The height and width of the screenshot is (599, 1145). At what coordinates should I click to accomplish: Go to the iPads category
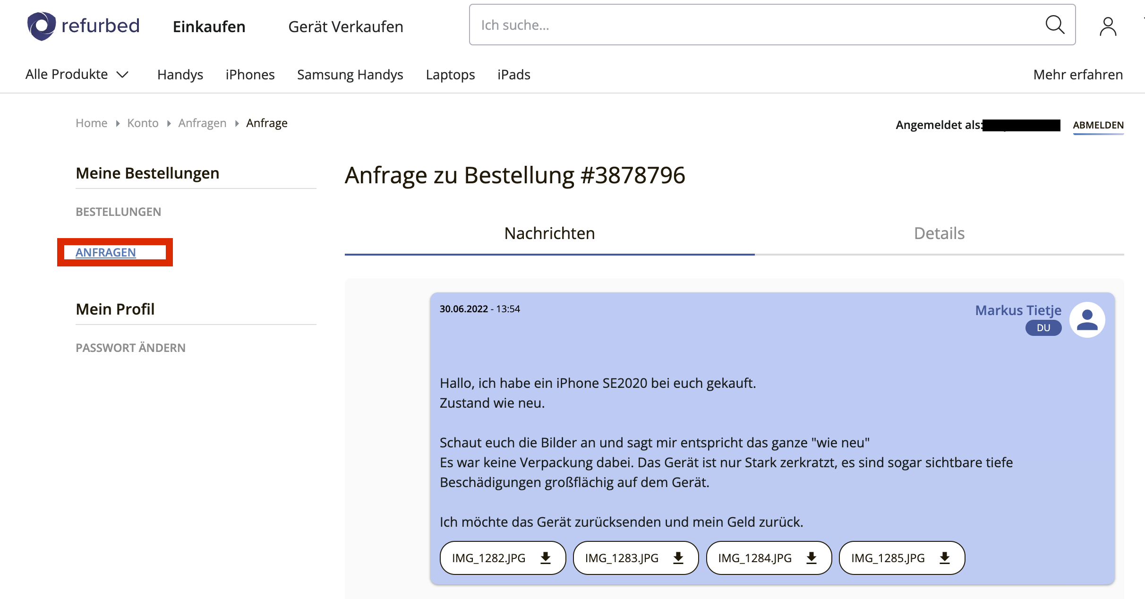pos(514,75)
